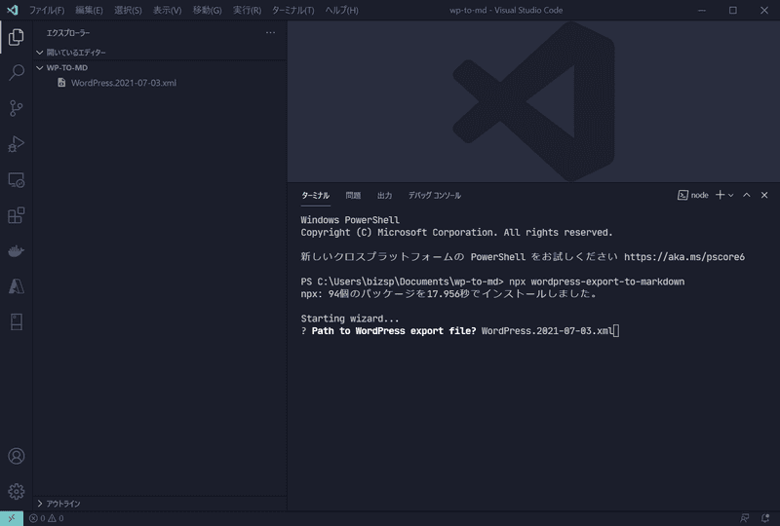This screenshot has height=526, width=780.
Task: Expand the Outline section
Action: point(63,504)
